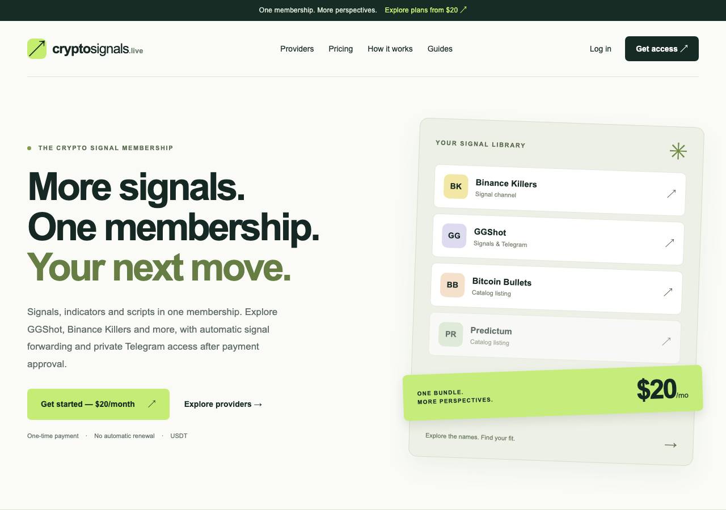
Task: Click the Explore providers link
Action: point(223,404)
